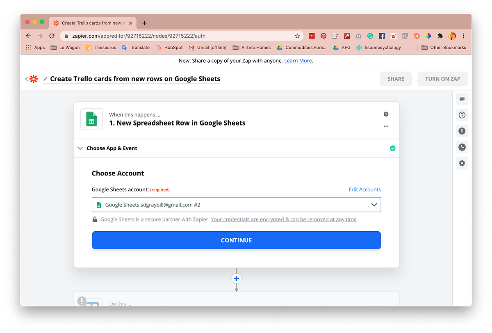This screenshot has height=333, width=492.
Task: Close the Create Trello cards browser tab
Action: [130, 23]
